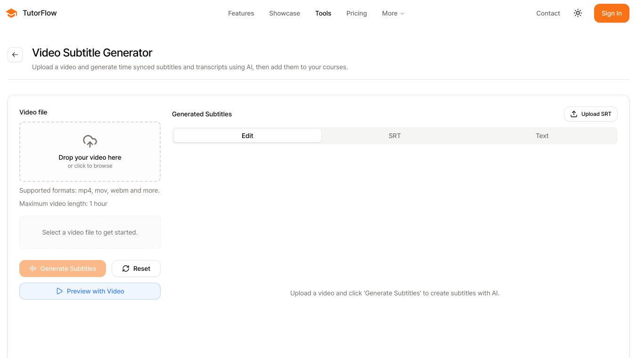The image size is (637, 358).
Task: Click the Generate Subtitles button
Action: pyautogui.click(x=63, y=268)
